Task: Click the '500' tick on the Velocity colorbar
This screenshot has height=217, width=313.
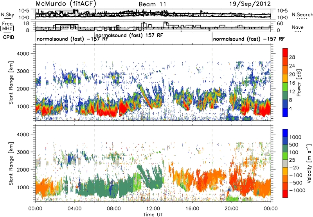Action: (x=294, y=145)
